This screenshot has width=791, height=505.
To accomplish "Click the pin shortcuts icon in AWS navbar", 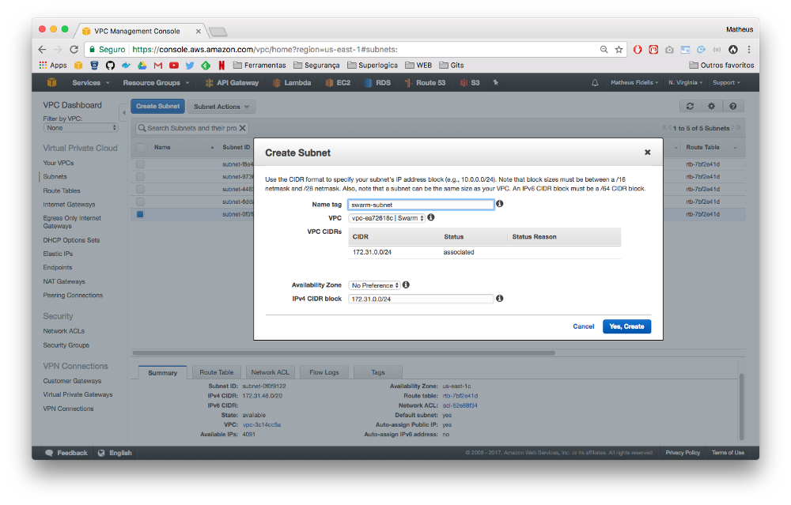I will click(x=495, y=82).
